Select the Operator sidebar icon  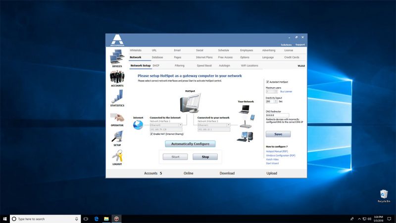pos(117,116)
